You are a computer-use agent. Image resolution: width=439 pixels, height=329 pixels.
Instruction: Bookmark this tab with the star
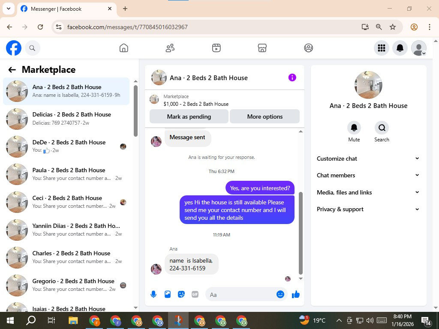[x=393, y=27]
